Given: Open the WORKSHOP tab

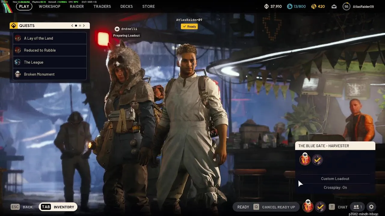Looking at the screenshot, I should click(x=49, y=6).
